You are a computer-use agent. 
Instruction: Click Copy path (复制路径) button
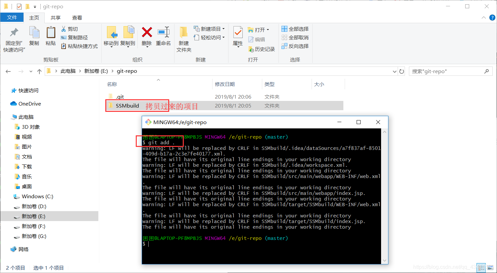(75, 38)
